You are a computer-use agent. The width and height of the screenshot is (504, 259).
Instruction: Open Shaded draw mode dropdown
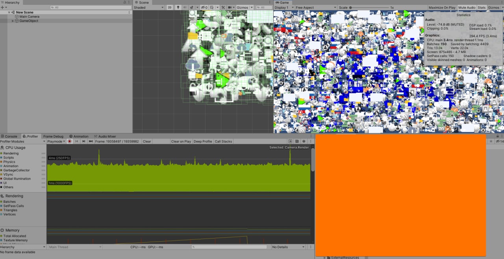point(149,7)
